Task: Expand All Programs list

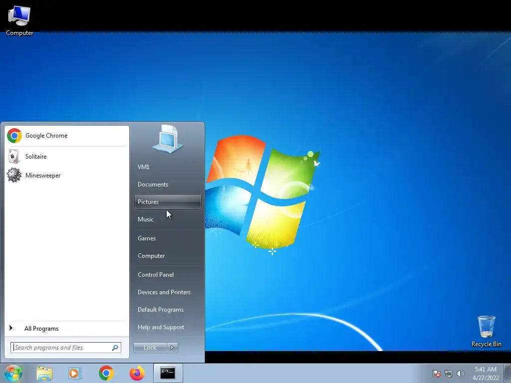Action: coord(66,328)
